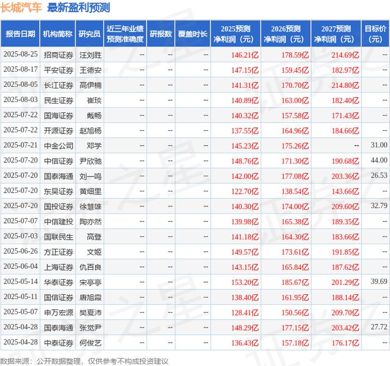Select the 近三年业绩预测准确度 column header
390x366 pixels.
tap(125, 33)
